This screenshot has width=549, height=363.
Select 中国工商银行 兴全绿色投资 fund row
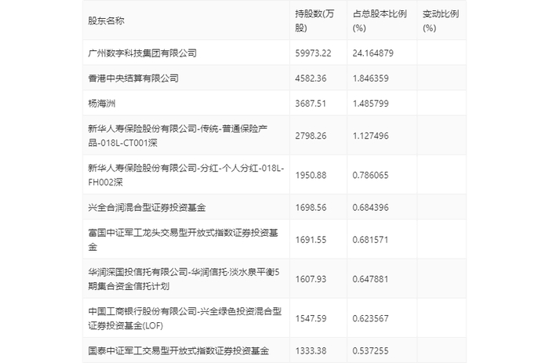click(x=274, y=318)
